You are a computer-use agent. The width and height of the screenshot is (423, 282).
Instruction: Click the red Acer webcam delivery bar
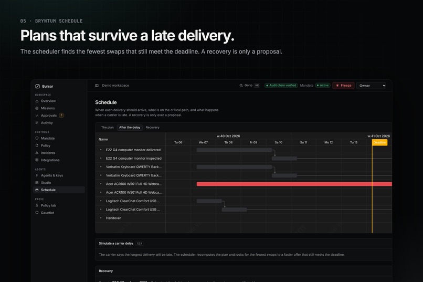294,184
